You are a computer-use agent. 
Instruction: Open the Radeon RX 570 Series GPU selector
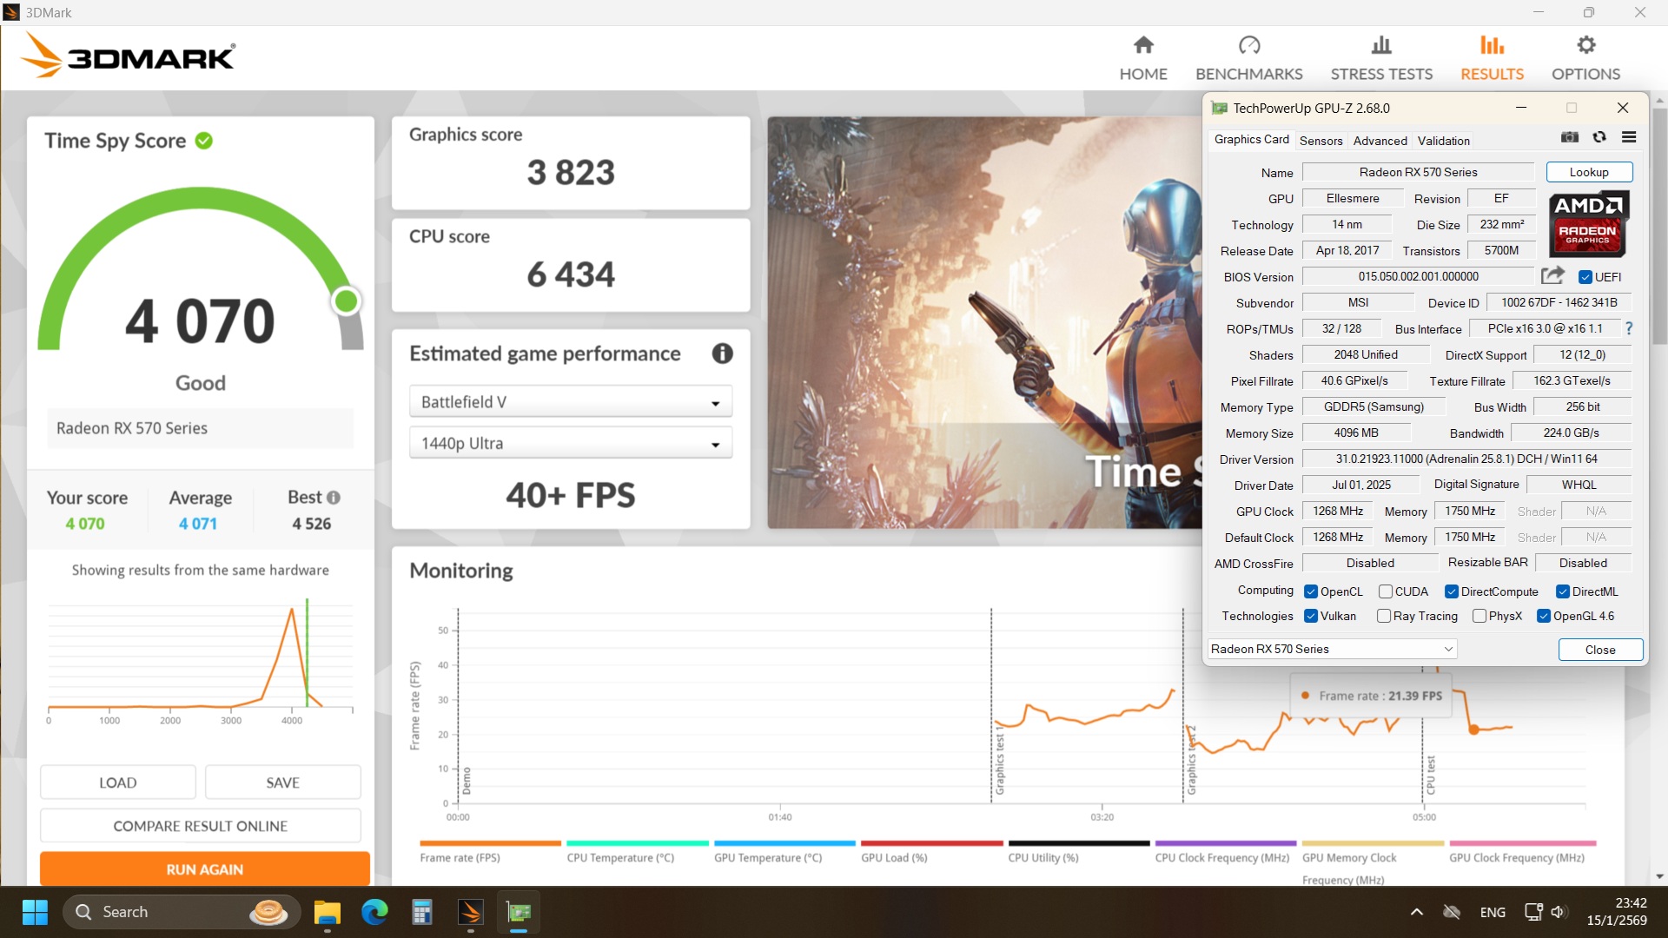click(1331, 649)
